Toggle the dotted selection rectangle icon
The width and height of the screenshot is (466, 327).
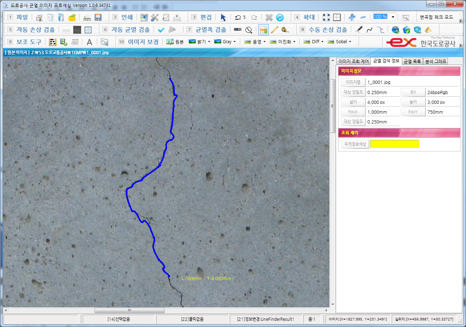(x=88, y=30)
